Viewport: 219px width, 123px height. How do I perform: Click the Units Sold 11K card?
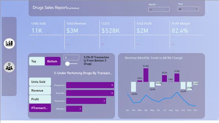click(x=46, y=28)
